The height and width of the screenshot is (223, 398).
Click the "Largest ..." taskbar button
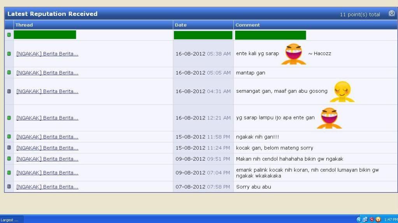12,220
